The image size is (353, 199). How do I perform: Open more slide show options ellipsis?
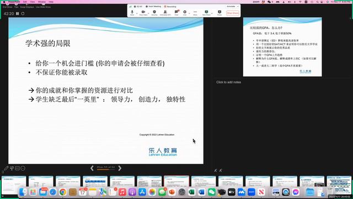pyautogui.click(x=23, y=168)
